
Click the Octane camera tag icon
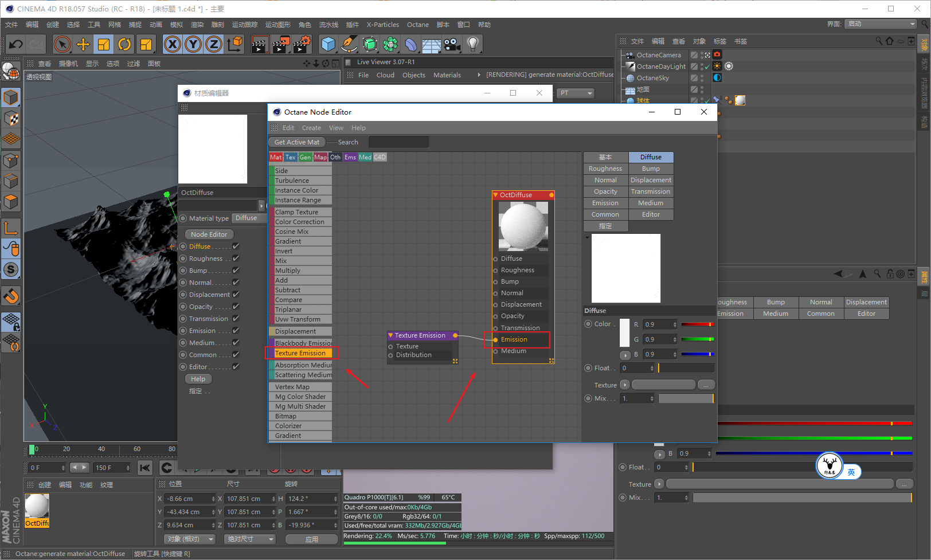point(717,54)
